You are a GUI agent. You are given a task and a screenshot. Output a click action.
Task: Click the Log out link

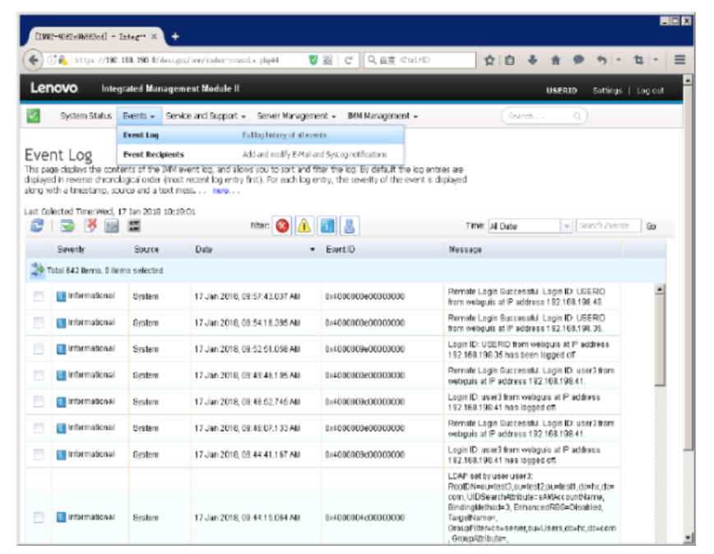(x=650, y=91)
